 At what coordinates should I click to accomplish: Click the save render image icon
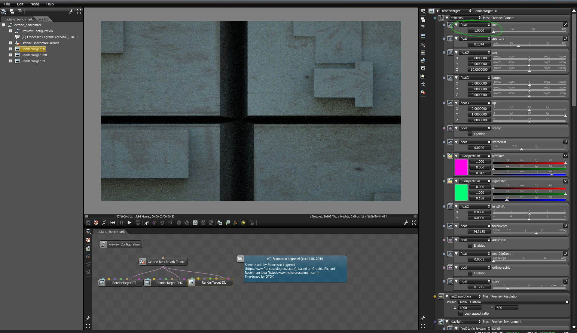[227, 223]
